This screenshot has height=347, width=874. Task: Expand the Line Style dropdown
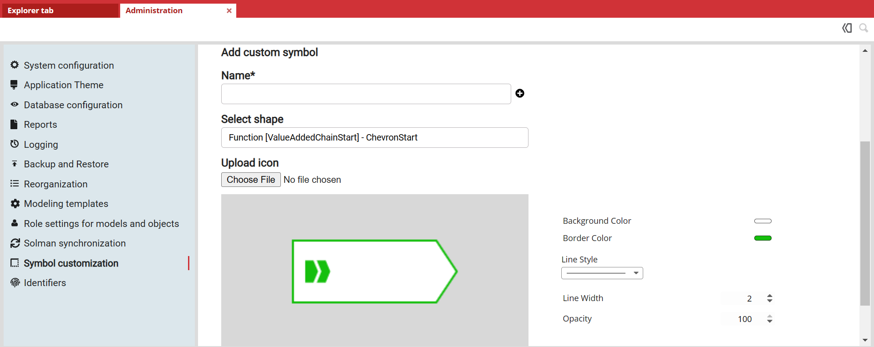[x=602, y=273]
